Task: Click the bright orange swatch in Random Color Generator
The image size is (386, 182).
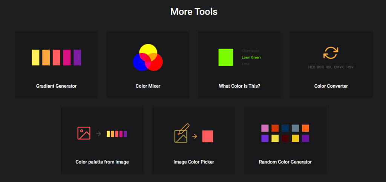Action: [x=305, y=128]
